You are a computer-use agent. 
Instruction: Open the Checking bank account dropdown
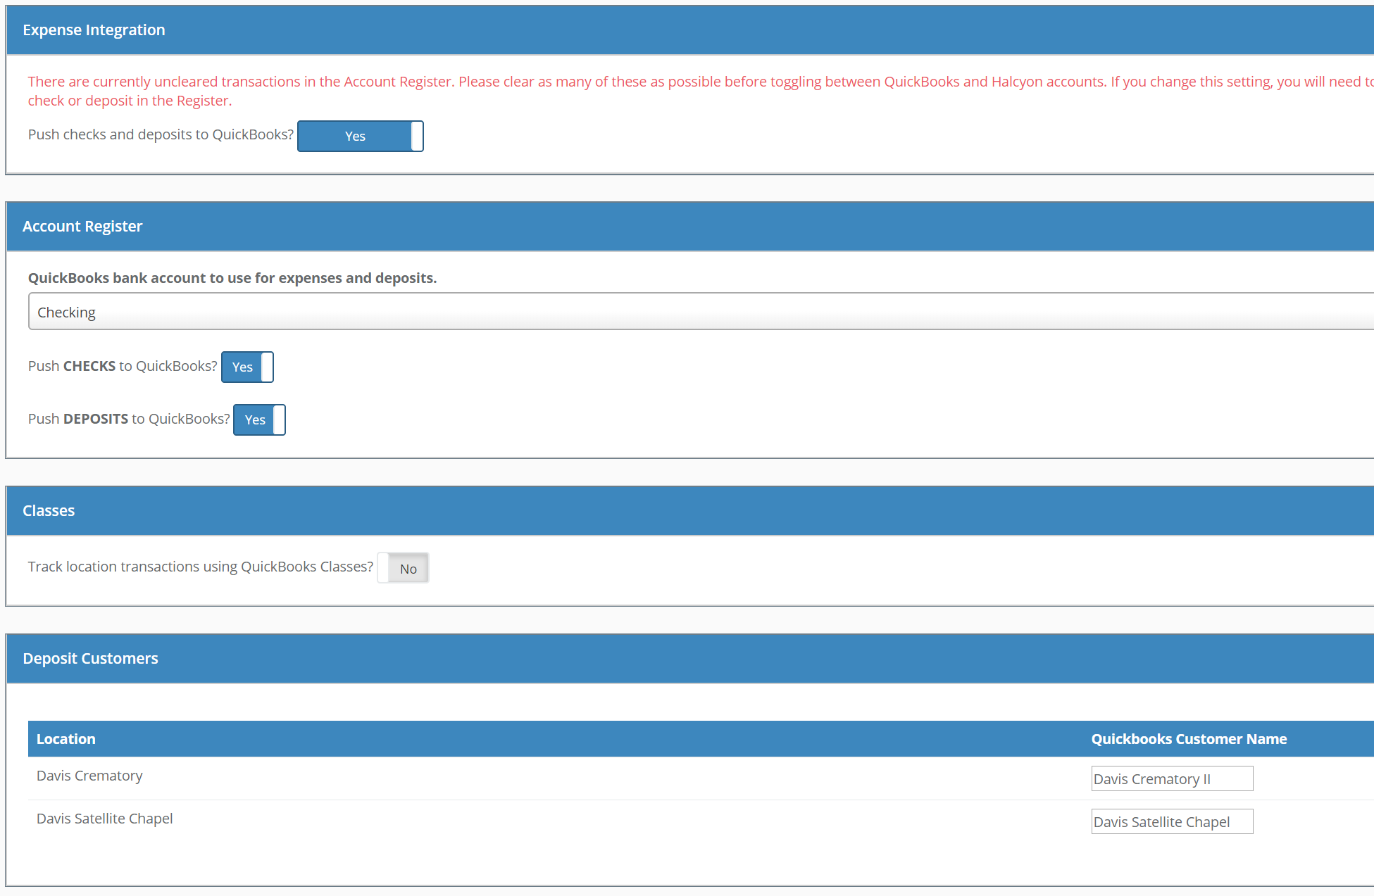tap(700, 312)
